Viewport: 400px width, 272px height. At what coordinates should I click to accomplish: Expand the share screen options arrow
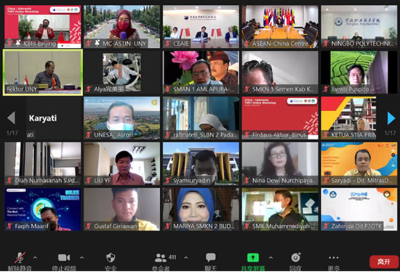[271, 257]
